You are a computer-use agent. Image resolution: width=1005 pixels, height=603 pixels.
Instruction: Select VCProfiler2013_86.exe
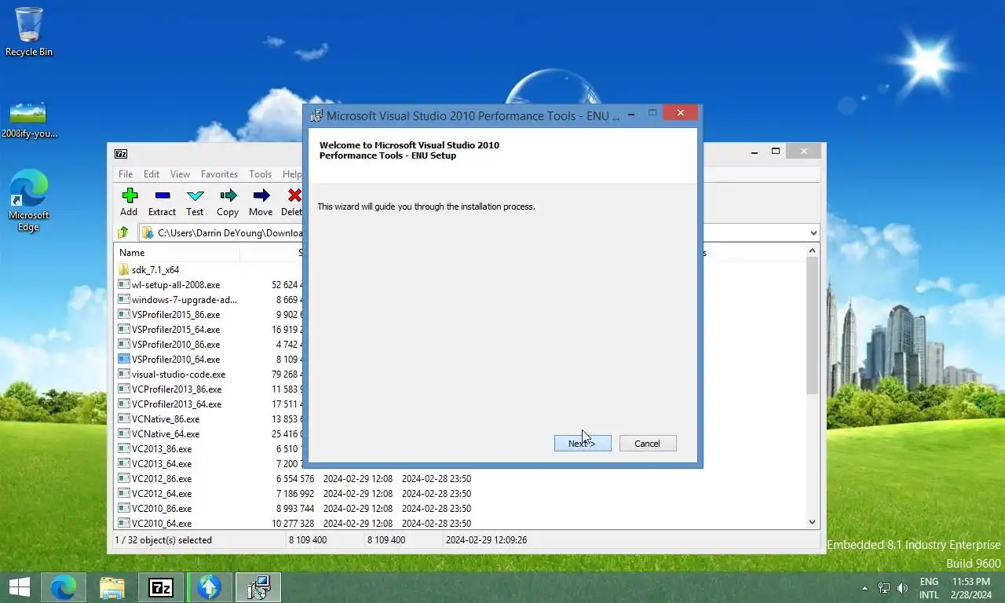tap(177, 389)
